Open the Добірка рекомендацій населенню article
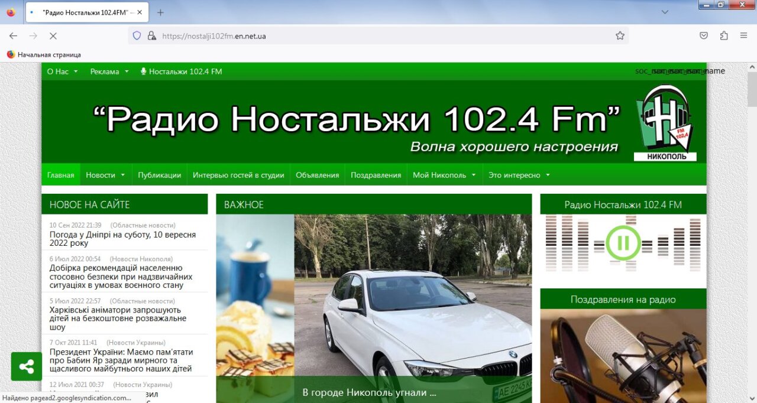 click(121, 277)
